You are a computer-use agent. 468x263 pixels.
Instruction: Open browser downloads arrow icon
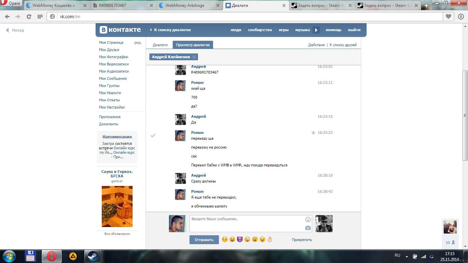pyautogui.click(x=461, y=16)
